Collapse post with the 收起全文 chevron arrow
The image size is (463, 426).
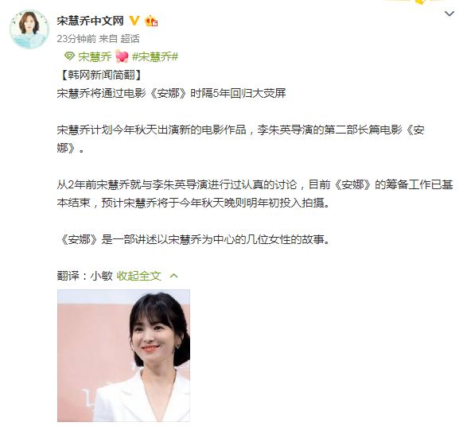coord(174,276)
